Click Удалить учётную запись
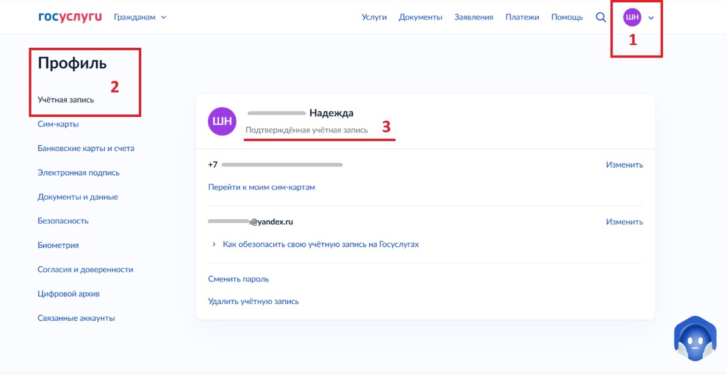The height and width of the screenshot is (374, 727). click(x=253, y=301)
